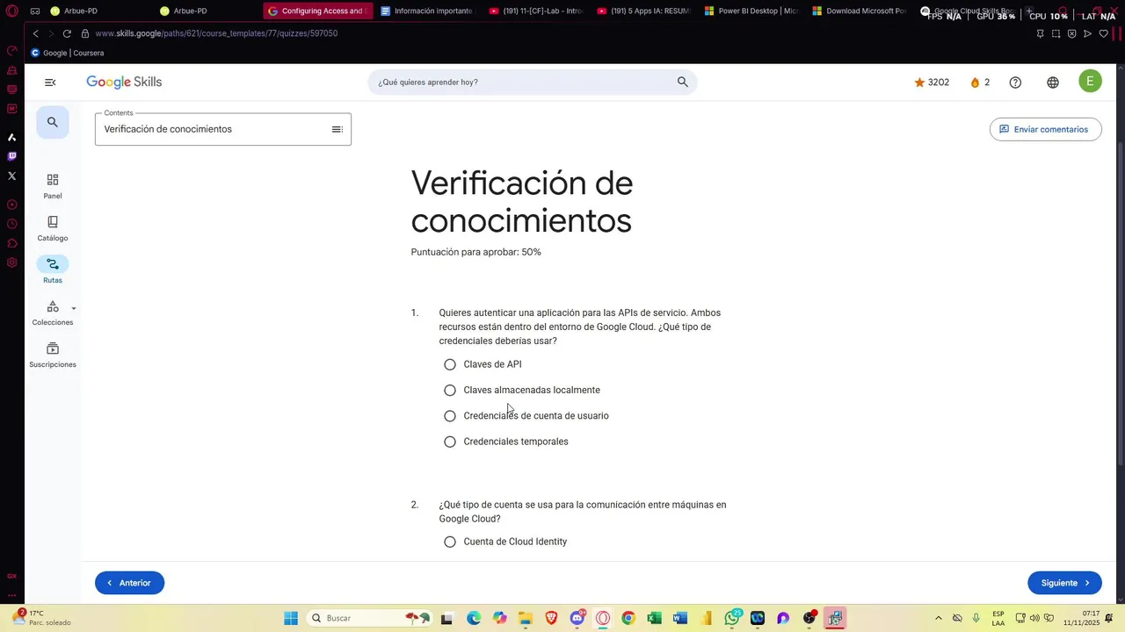This screenshot has height=632, width=1125.
Task: Switch to Power BI Desktop tab
Action: click(751, 11)
